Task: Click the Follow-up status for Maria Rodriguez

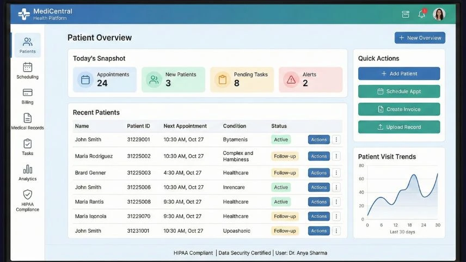Action: [x=285, y=156]
